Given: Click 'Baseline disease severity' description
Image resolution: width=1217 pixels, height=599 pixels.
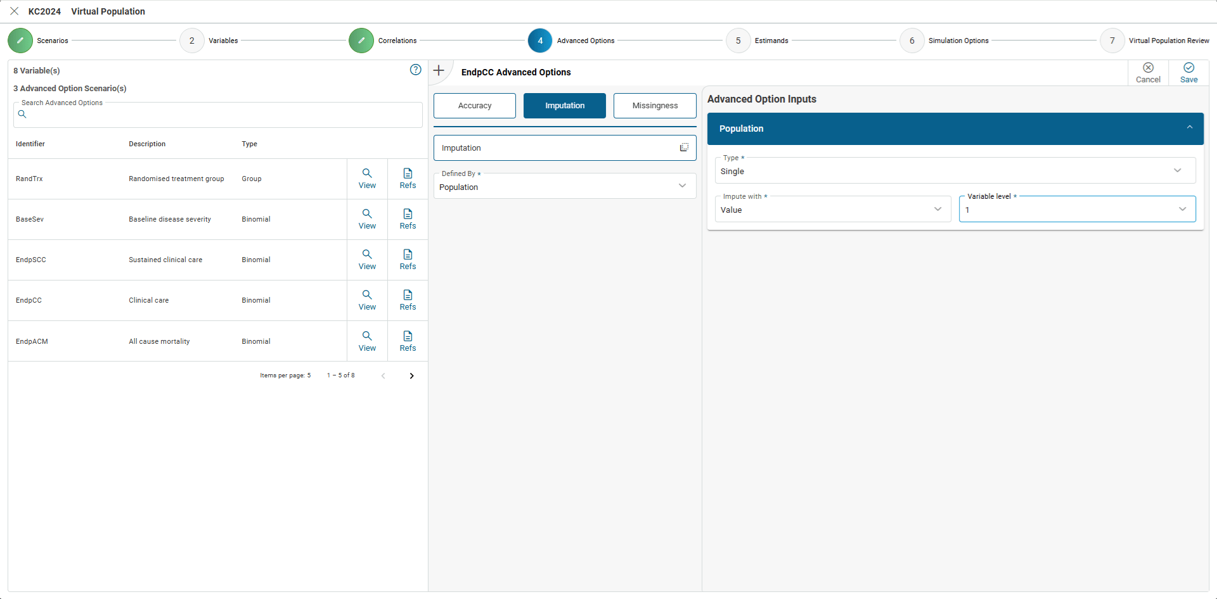Looking at the screenshot, I should point(170,219).
